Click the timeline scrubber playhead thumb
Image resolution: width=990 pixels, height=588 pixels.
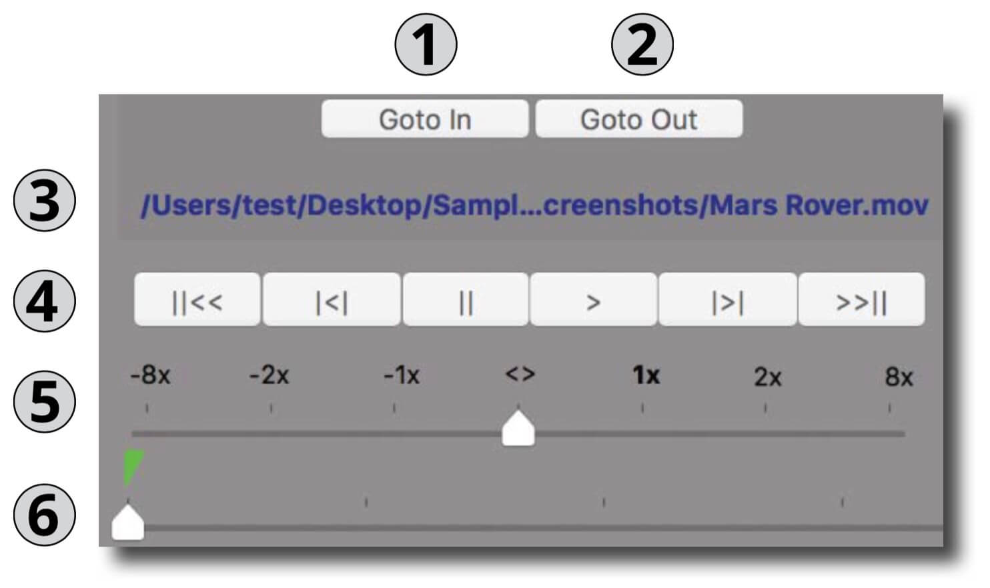pyautogui.click(x=127, y=522)
